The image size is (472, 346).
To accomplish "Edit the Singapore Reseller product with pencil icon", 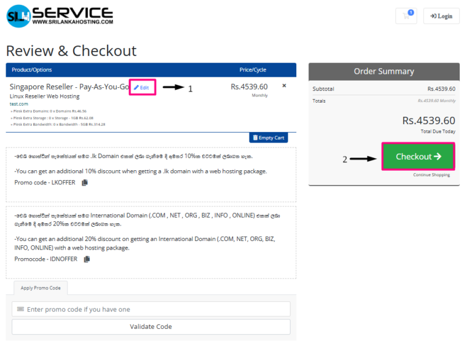I will point(142,88).
